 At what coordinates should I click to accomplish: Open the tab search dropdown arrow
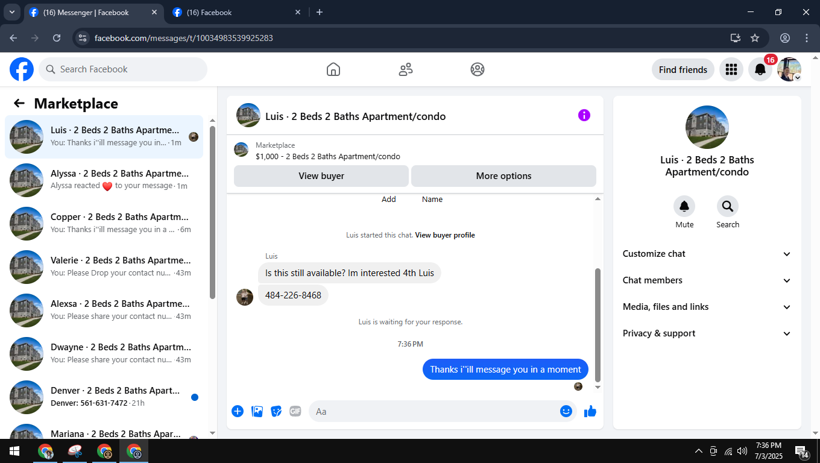click(11, 12)
